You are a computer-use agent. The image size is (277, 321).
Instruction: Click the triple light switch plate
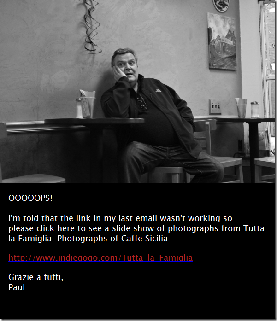215,106
